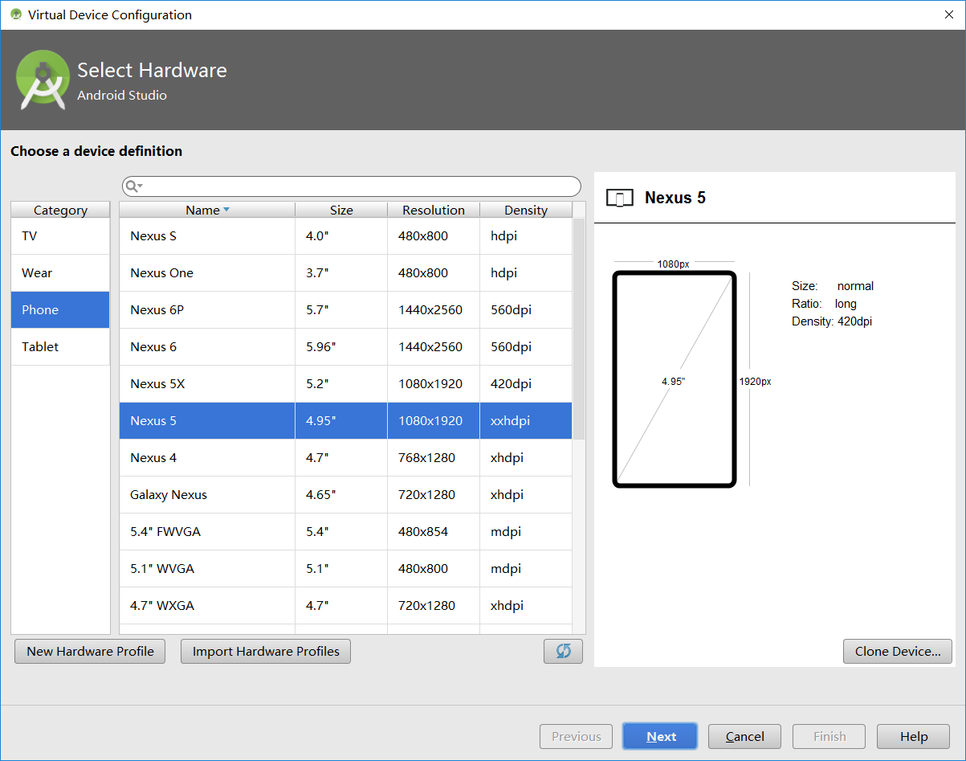Select the Galaxy Nexus device row
966x761 pixels.
click(346, 495)
